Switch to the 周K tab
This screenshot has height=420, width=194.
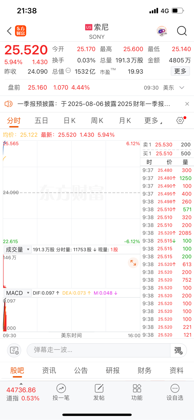pos(97,121)
